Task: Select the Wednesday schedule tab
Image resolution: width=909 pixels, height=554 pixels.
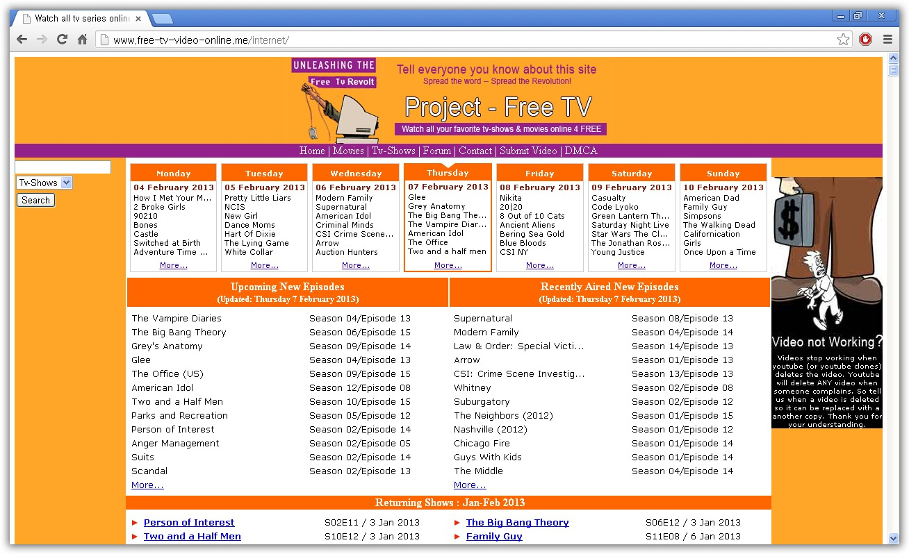Action: click(x=356, y=174)
